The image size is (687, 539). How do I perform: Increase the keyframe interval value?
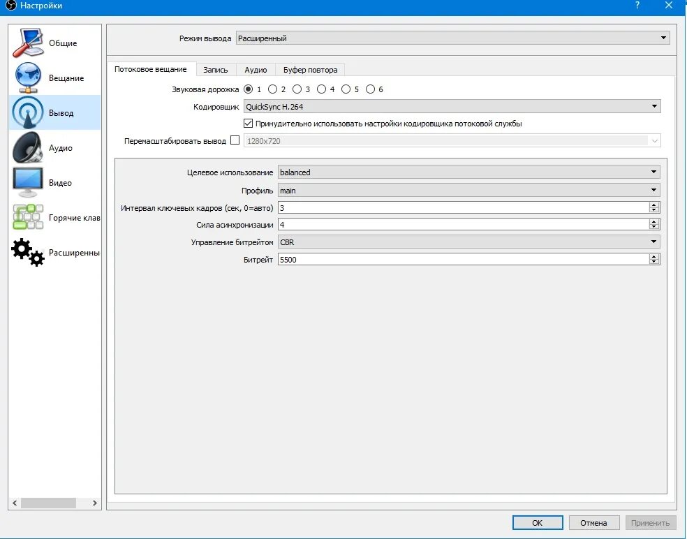[654, 205]
